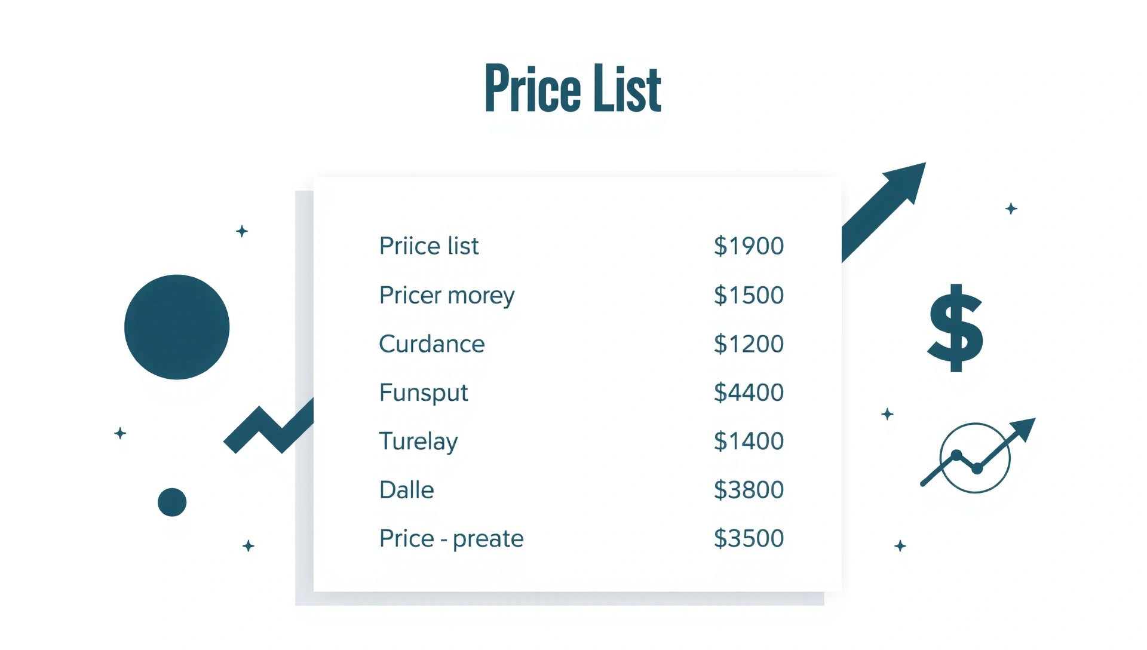
Task: Click the large dollar sign icon
Action: 955,328
